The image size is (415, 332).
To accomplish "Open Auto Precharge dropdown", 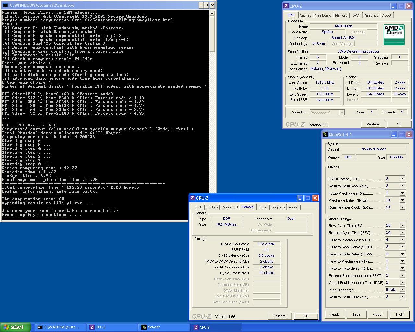I will point(402,290).
